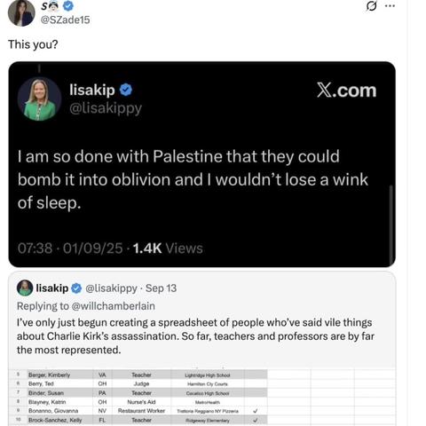Image resolution: width=426 pixels, height=426 pixels.
Task: Click the Grok slashed-circle icon
Action: coord(371,6)
